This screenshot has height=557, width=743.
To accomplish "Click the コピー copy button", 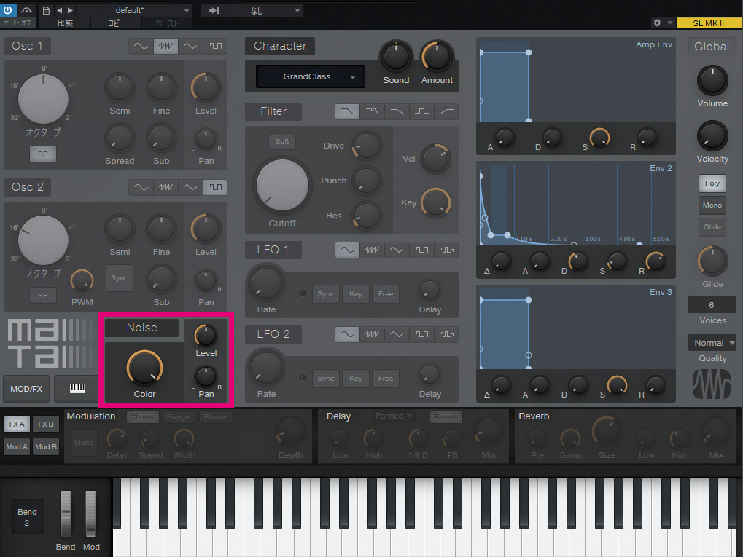I will [x=116, y=23].
